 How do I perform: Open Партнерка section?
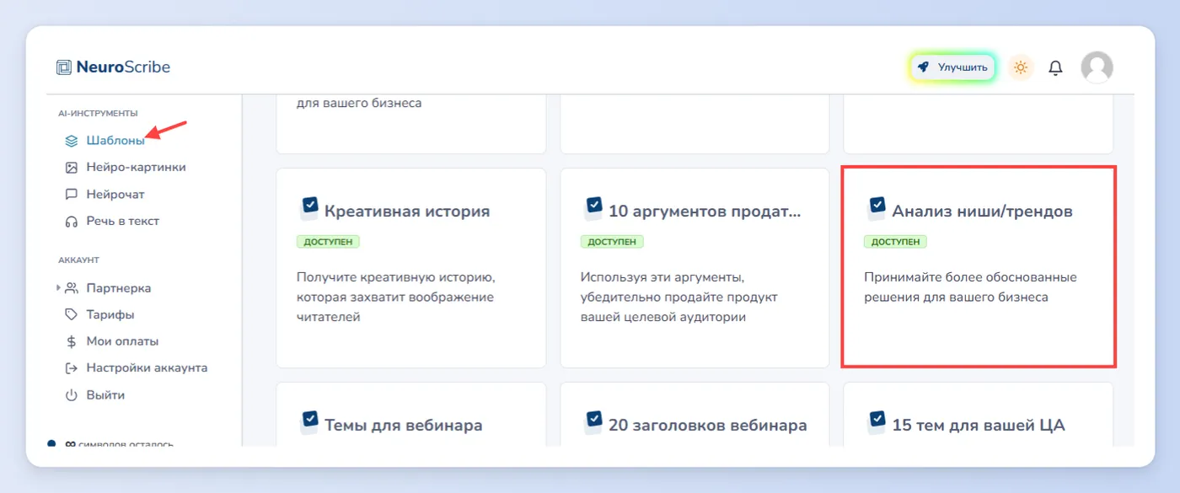119,288
